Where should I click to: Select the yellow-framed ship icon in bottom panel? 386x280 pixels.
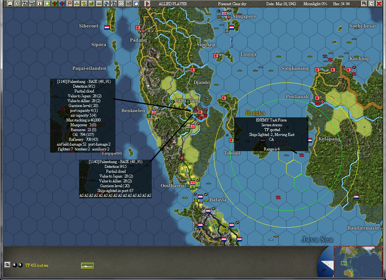coord(88,266)
